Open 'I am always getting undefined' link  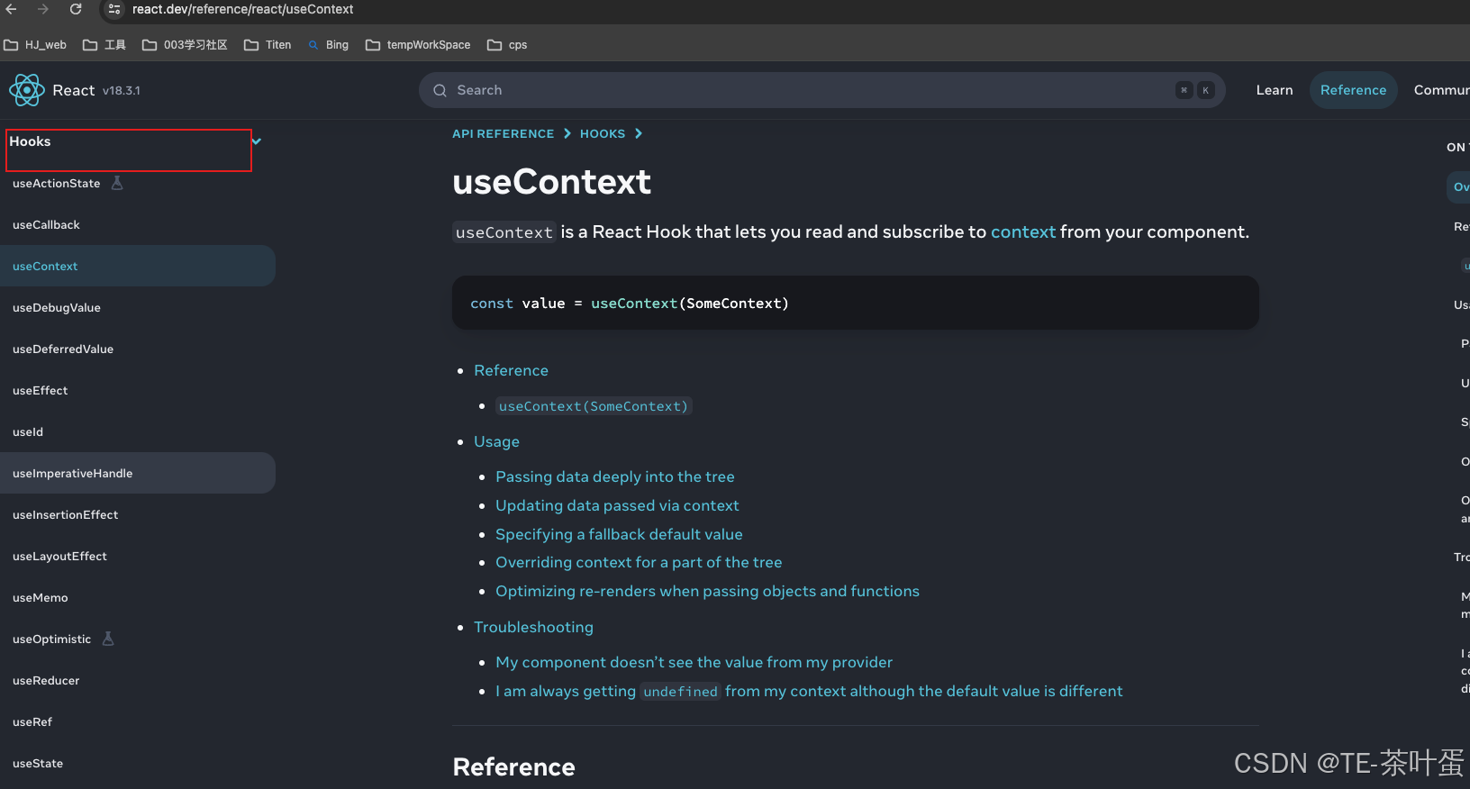(809, 691)
